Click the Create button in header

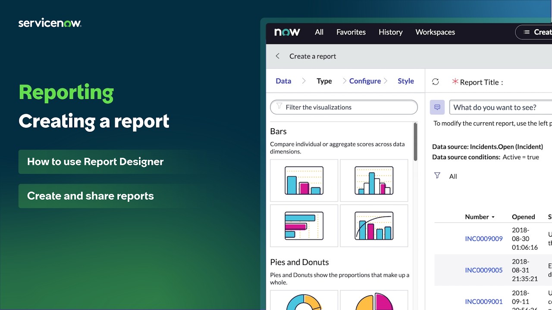click(534, 32)
